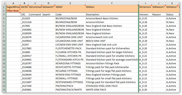Click code IR/STANDARD-FITTINGS

click(x=70, y=82)
